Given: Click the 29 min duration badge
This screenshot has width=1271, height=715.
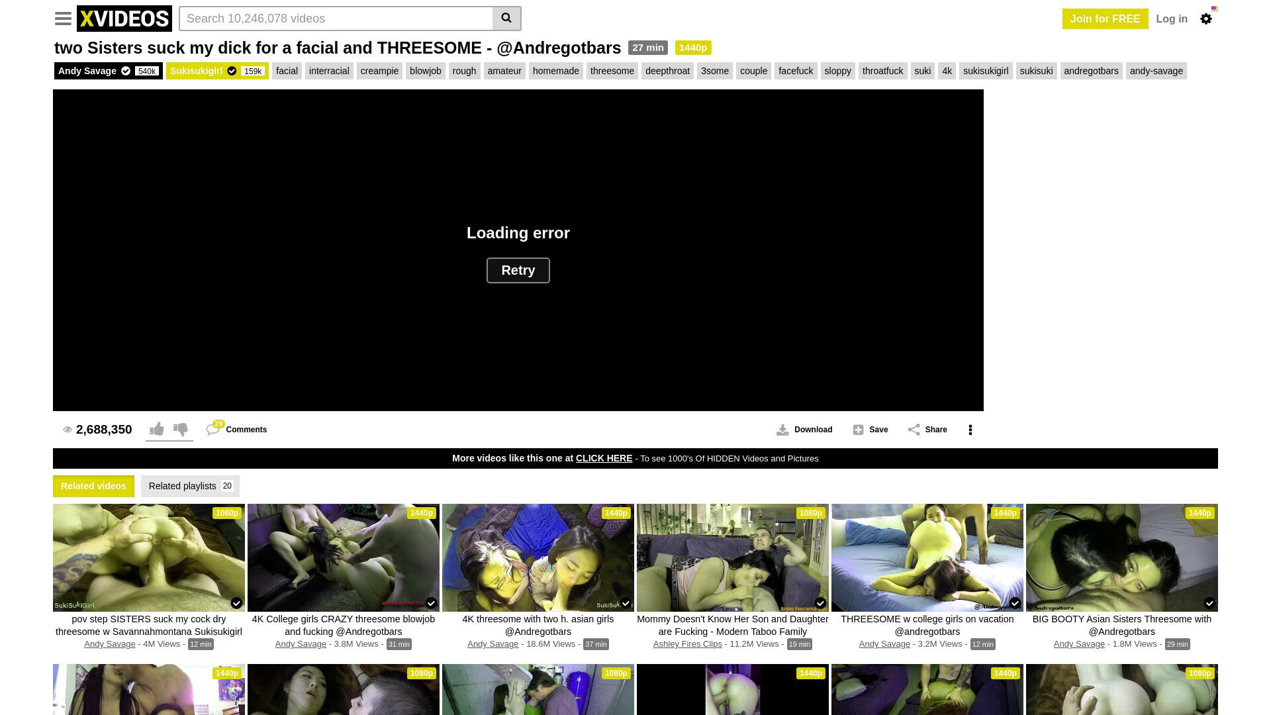Looking at the screenshot, I should pos(1178,644).
